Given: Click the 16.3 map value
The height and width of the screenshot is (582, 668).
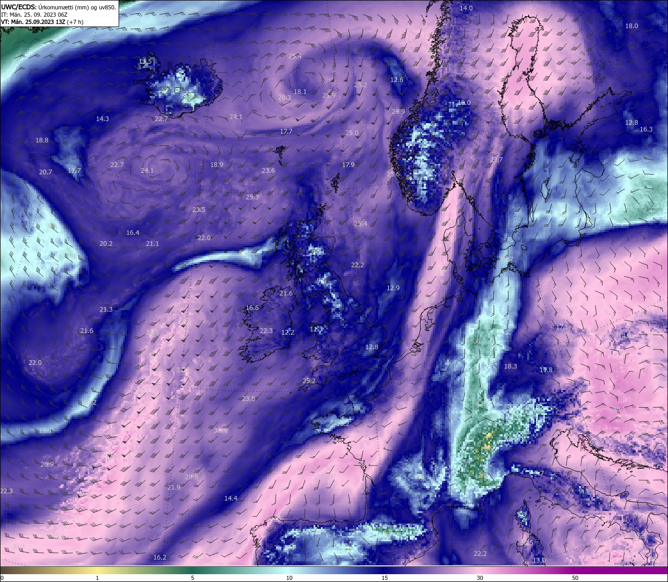Looking at the screenshot, I should point(646,129).
